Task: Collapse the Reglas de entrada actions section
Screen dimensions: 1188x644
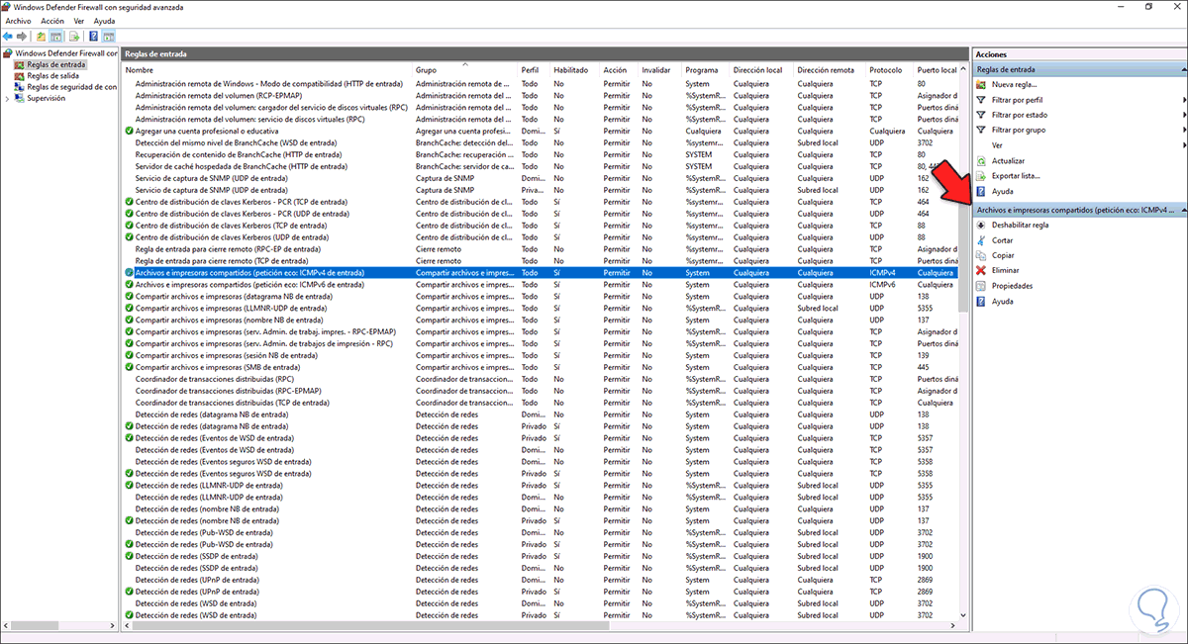Action: coord(1183,70)
